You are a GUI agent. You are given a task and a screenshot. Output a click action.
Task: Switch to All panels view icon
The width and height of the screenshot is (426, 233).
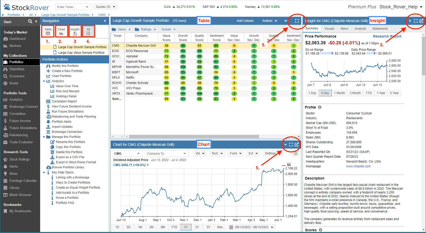click(88, 31)
